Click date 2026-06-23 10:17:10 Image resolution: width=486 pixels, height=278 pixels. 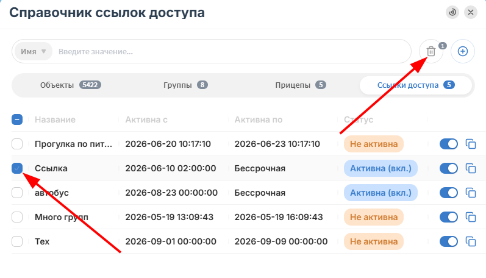277,144
